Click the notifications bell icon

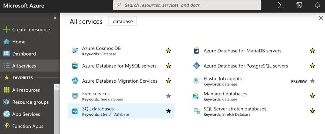pyautogui.click(x=317, y=5)
